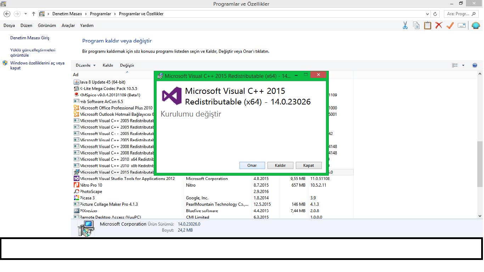This screenshot has height=272, width=484.
Task: Go back with the Back arrow
Action: click(7, 14)
